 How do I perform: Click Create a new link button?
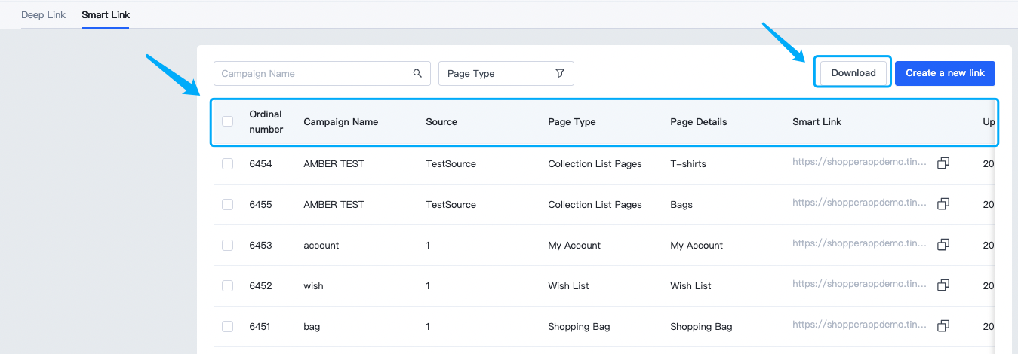click(945, 73)
